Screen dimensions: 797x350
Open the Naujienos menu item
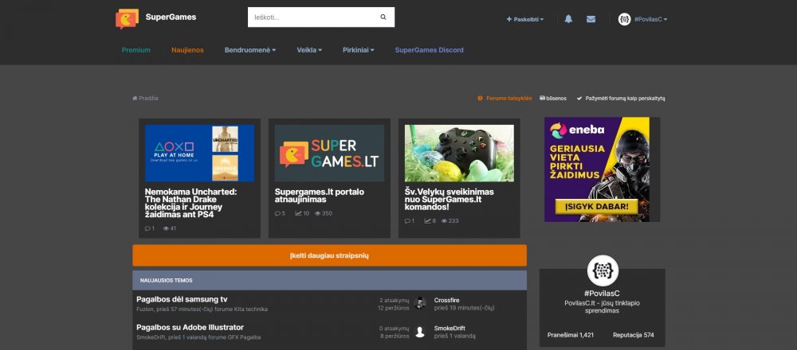point(187,50)
